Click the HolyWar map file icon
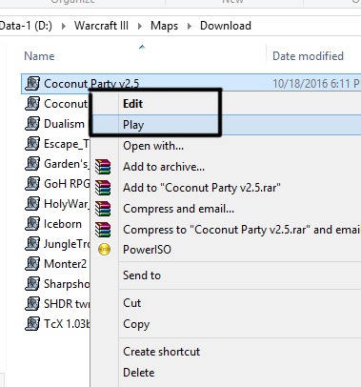The width and height of the screenshot is (361, 387). [x=32, y=204]
